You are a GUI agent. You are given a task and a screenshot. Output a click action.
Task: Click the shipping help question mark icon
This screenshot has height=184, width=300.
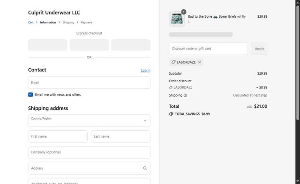point(185,95)
